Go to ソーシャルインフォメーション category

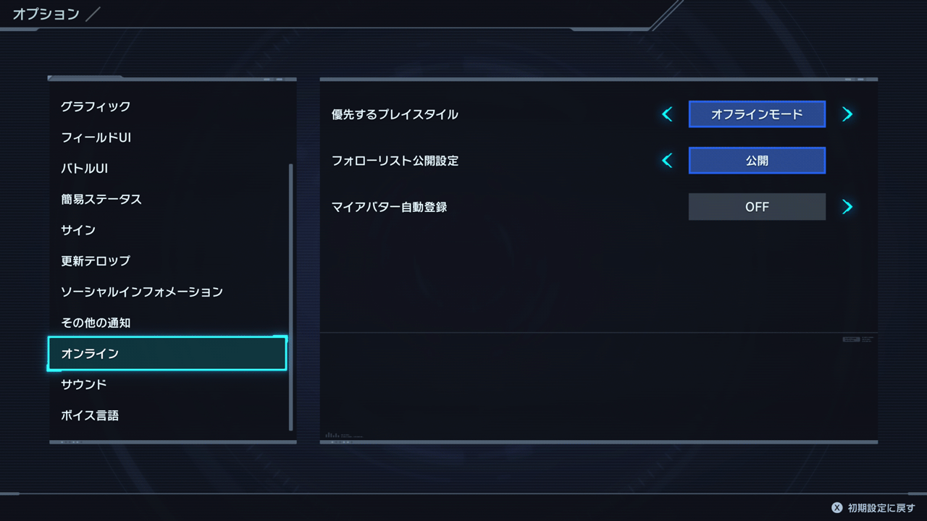(x=142, y=292)
